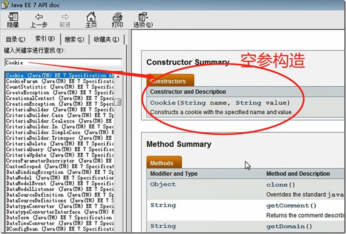Click the String type beside getDomain
The width and height of the screenshot is (346, 234).
[x=163, y=226]
